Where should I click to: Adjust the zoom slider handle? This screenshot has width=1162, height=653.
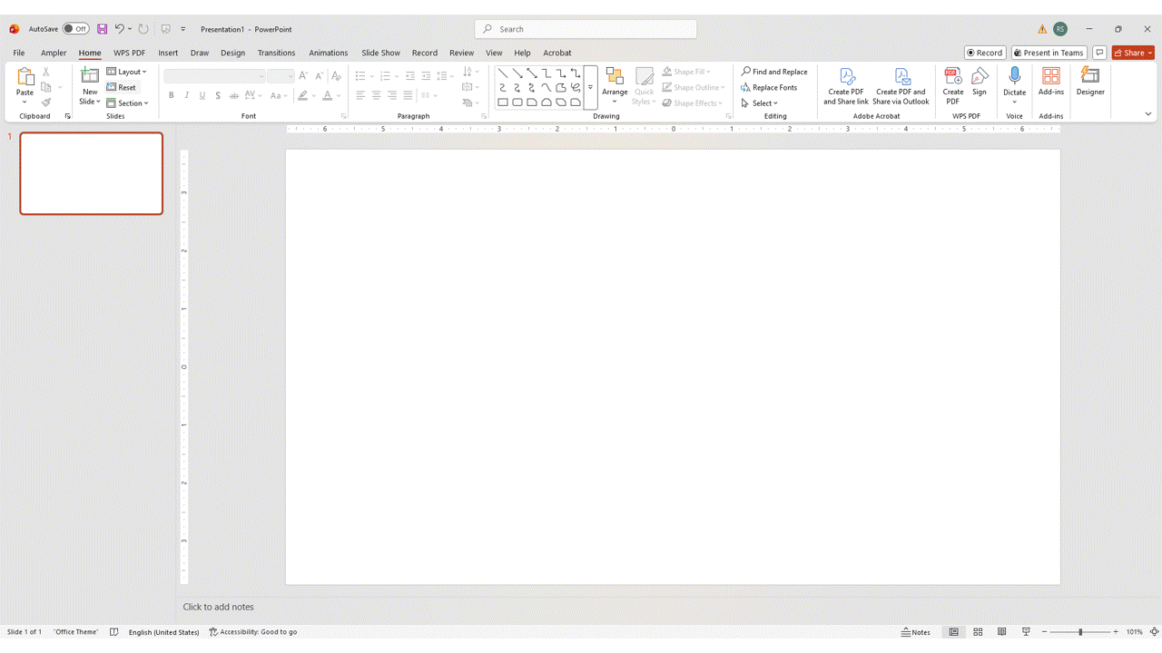(1080, 632)
